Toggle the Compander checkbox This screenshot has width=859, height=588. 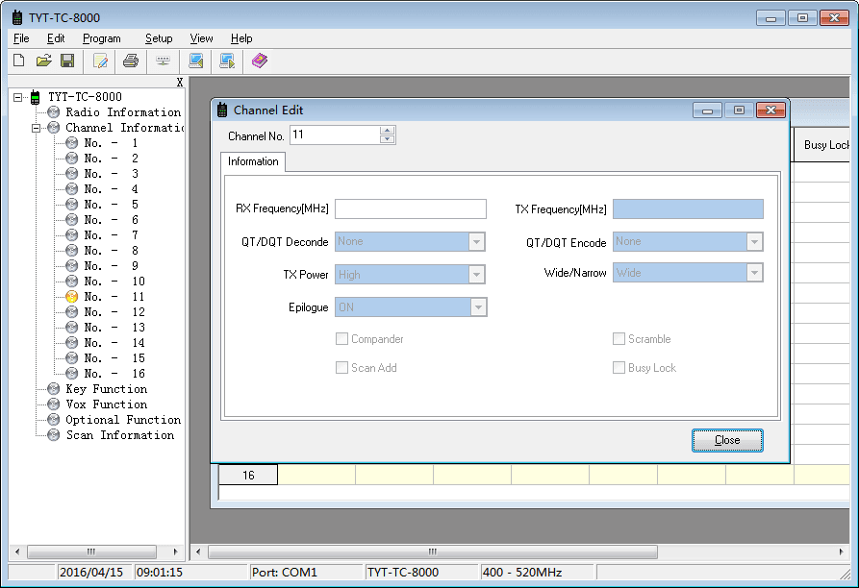pyautogui.click(x=341, y=339)
